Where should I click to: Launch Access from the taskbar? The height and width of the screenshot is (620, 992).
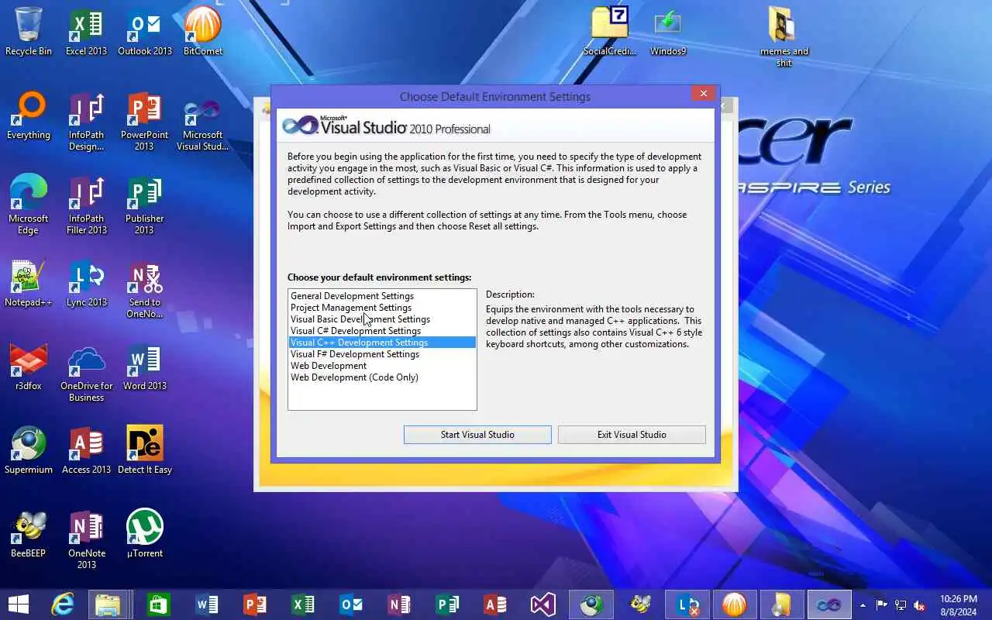coord(494,604)
